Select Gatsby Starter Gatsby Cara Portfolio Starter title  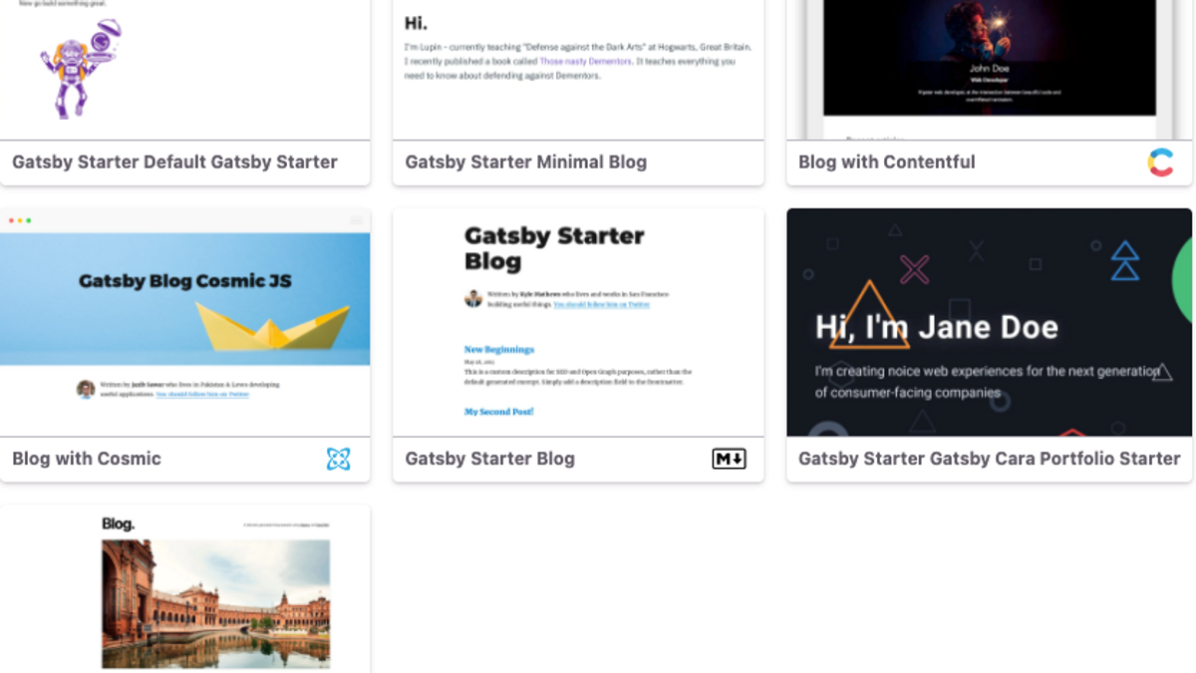click(990, 459)
